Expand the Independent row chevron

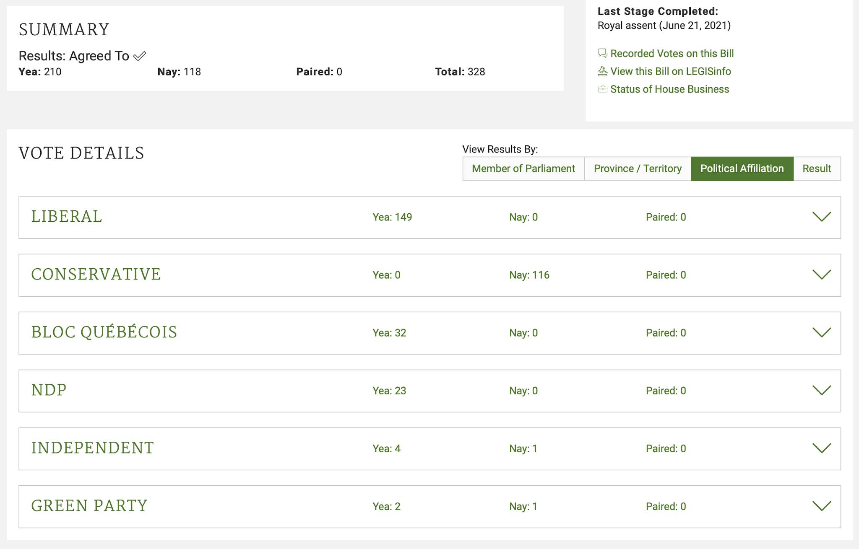(822, 448)
